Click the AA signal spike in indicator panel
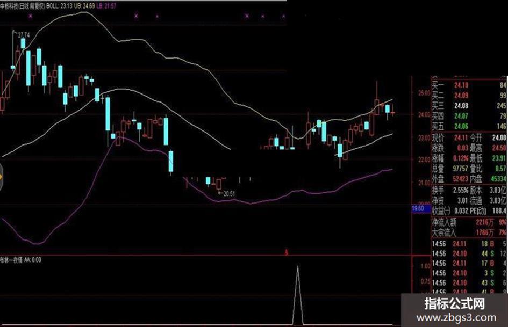508x327 pixels. point(298,295)
